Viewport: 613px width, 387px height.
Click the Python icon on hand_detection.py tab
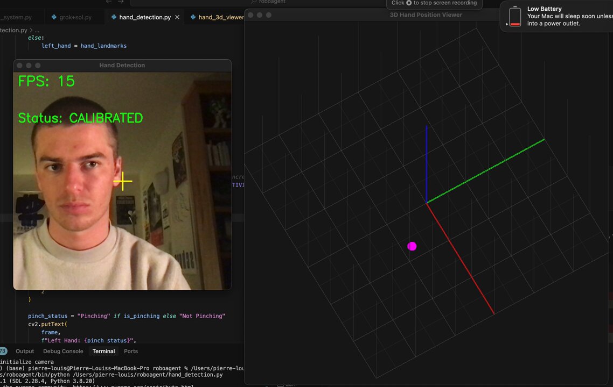tap(114, 17)
